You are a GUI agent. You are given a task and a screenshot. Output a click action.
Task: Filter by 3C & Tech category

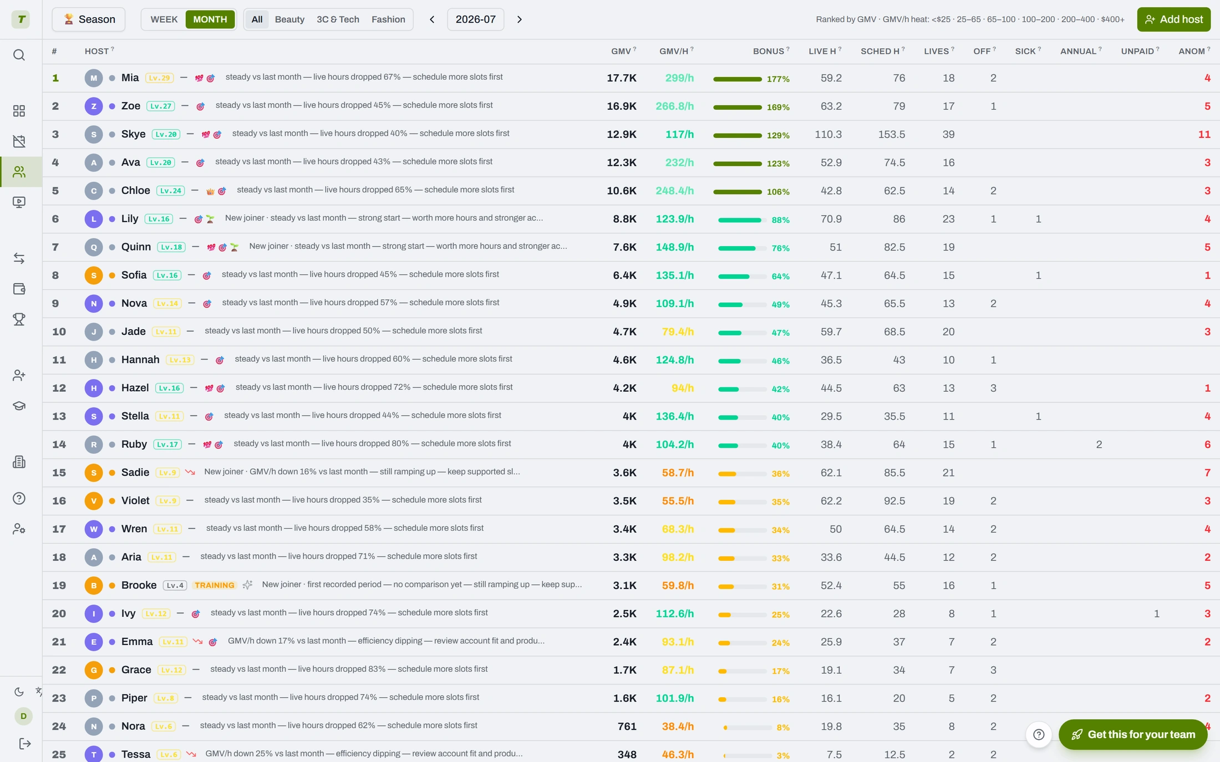pos(338,19)
